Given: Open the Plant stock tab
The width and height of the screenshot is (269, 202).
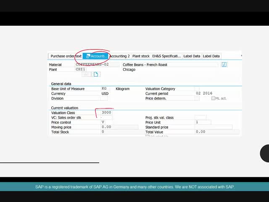Looking at the screenshot, I should (x=141, y=56).
